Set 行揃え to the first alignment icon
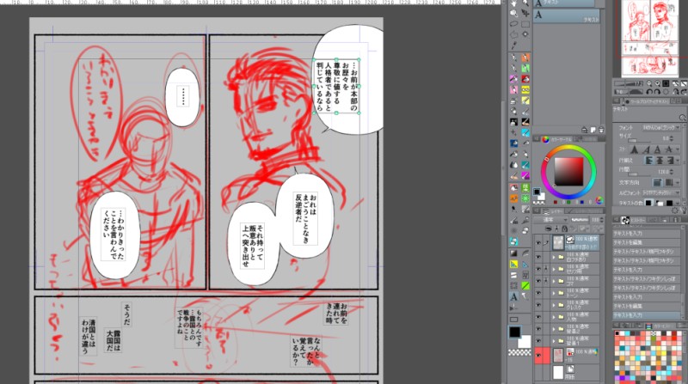This screenshot has height=384, width=688. pyautogui.click(x=649, y=161)
